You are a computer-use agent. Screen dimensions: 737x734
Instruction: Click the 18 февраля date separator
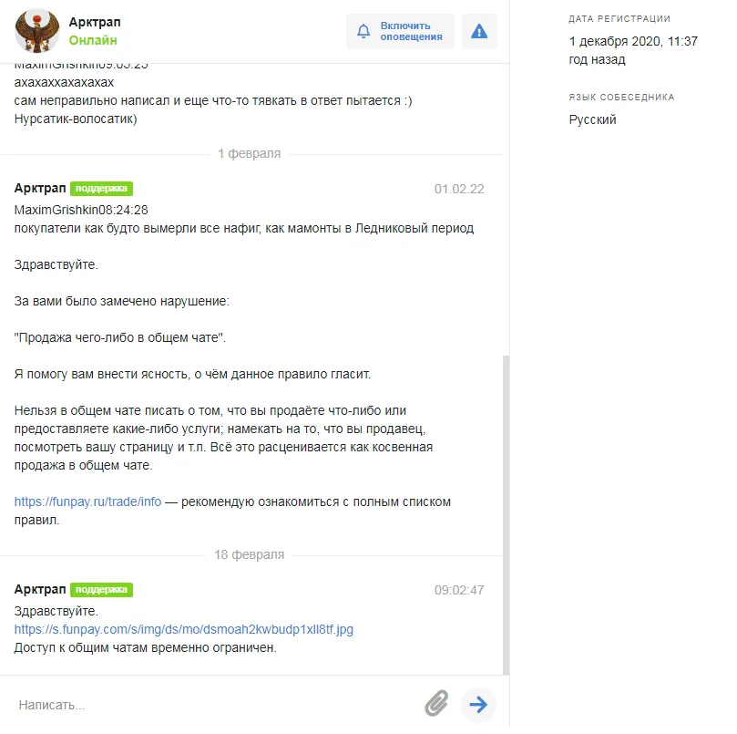click(x=249, y=555)
